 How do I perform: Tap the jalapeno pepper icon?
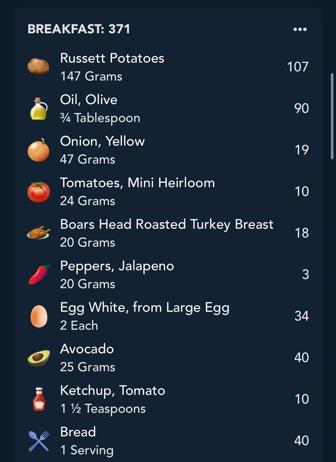coord(39,275)
